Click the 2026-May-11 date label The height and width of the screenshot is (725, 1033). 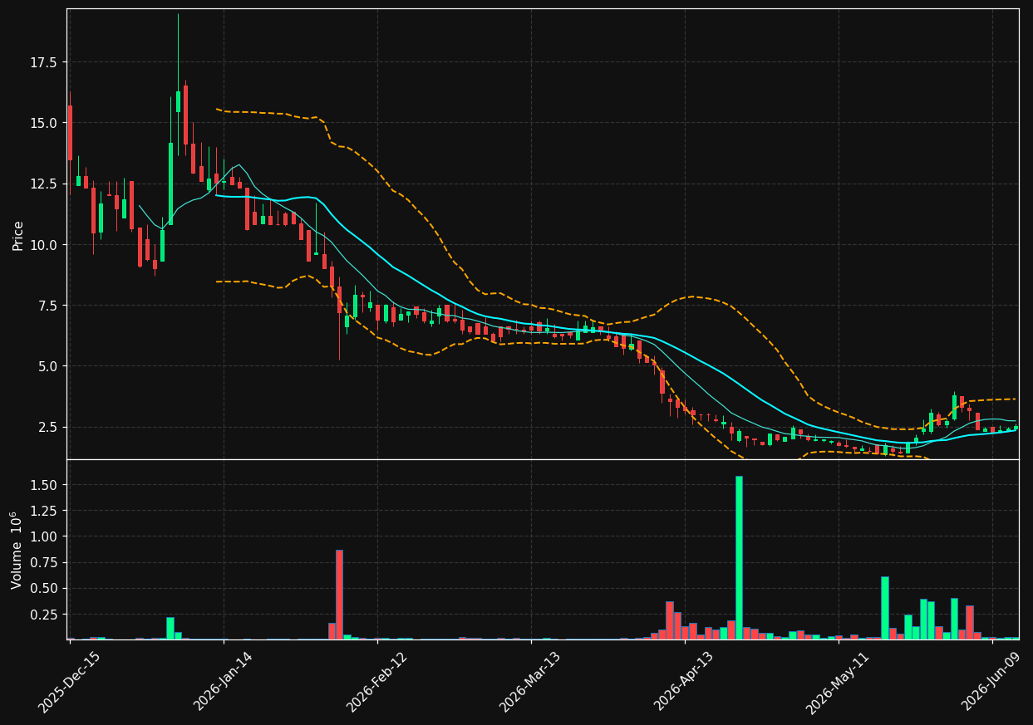click(x=838, y=681)
